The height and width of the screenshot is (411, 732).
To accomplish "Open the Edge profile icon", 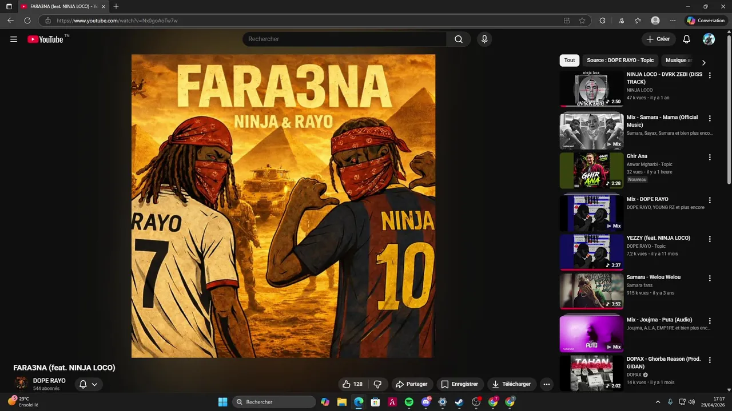I will pos(655,21).
